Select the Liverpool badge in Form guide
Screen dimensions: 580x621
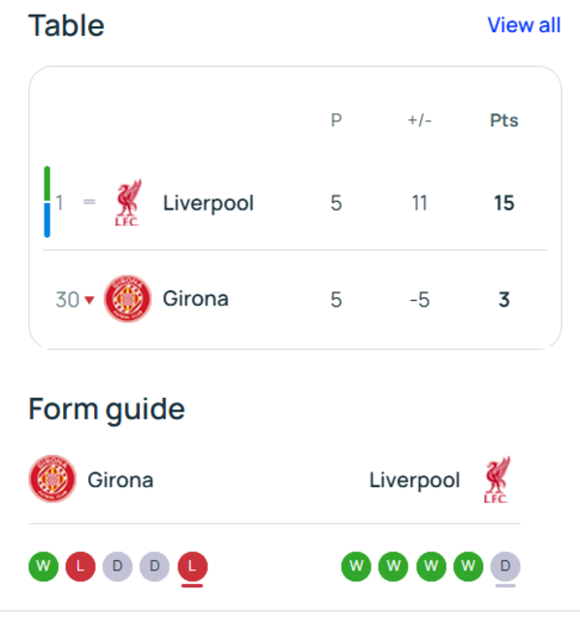[x=497, y=479]
